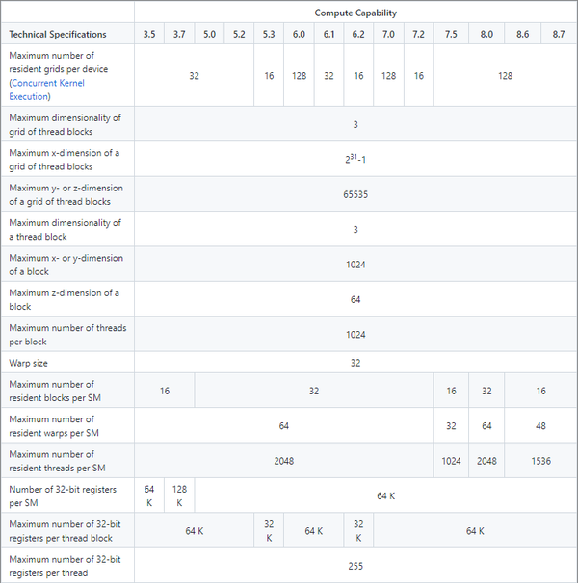
Task: Select the 1024 resident threads per SM cell
Action: 451,461
